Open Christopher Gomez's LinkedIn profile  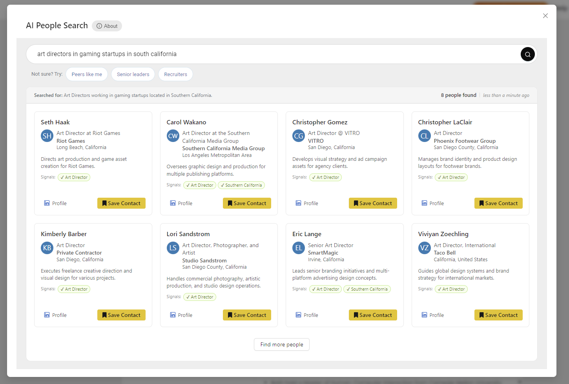(x=307, y=203)
